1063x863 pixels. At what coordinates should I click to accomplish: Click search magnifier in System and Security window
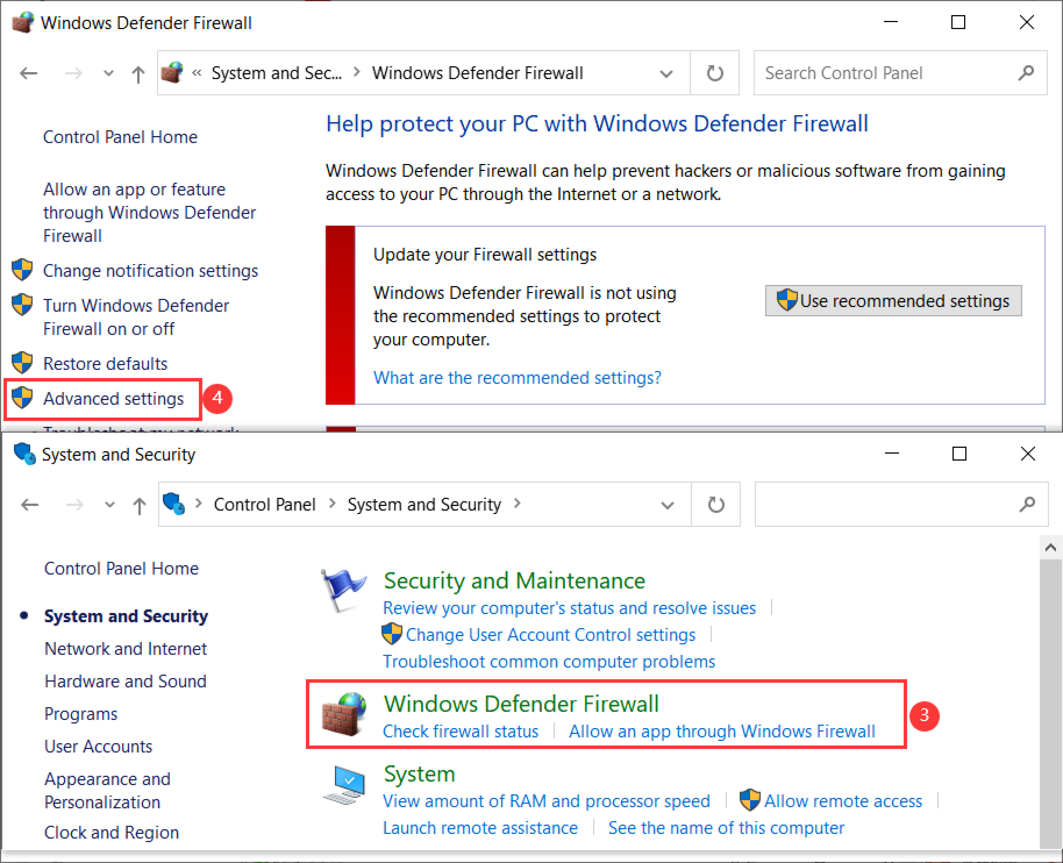point(1027,504)
